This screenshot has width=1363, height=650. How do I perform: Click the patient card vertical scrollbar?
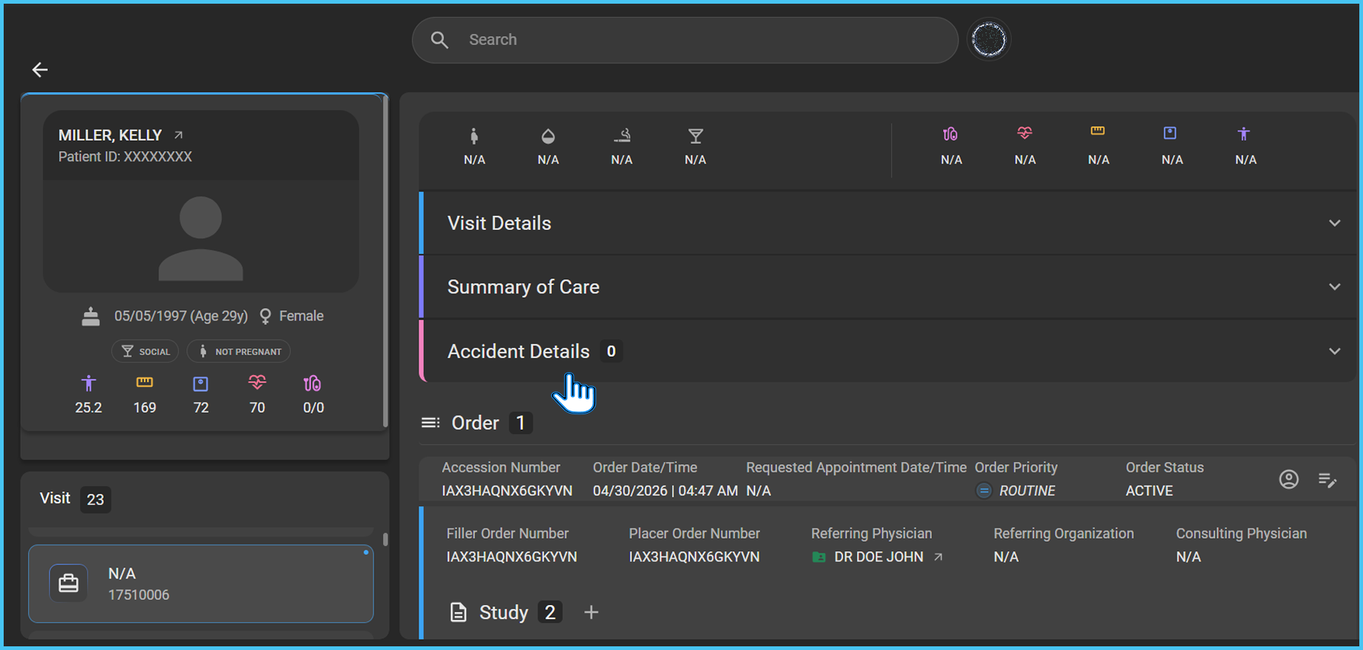tap(385, 262)
